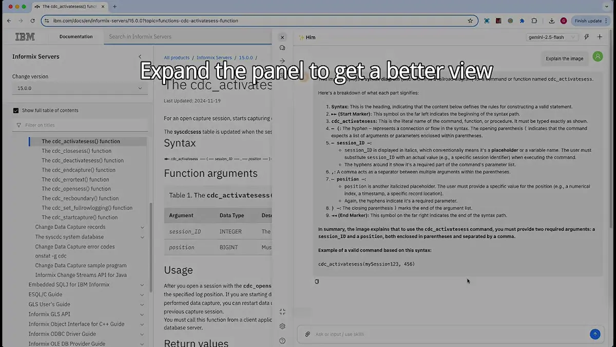Open The cdc_opensess() function
Viewport: 616px width, 347px height.
coord(76,189)
